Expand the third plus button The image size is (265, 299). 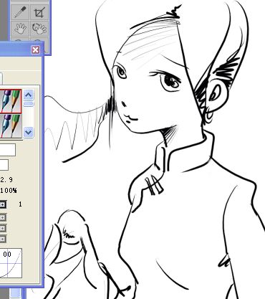(3, 229)
